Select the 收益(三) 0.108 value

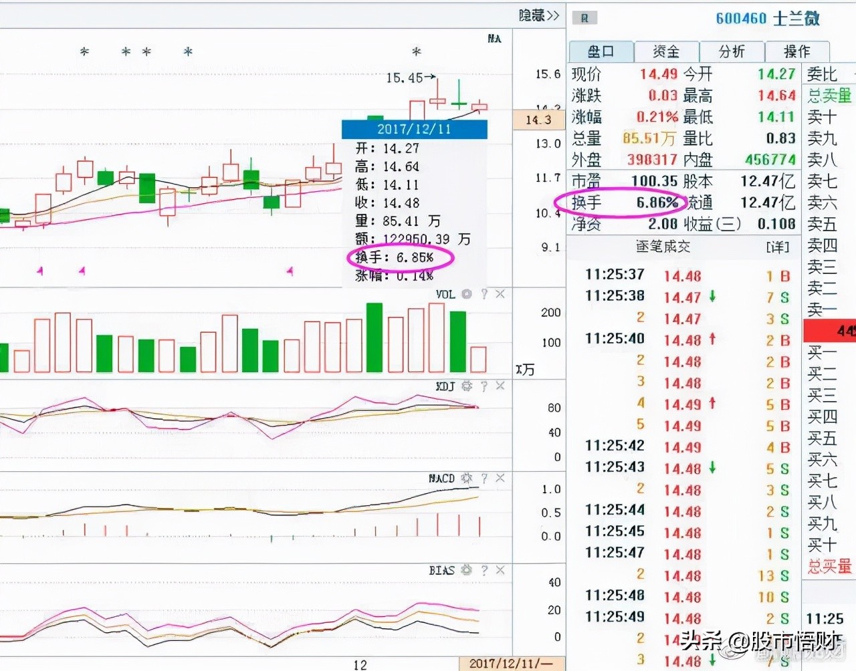pos(776,224)
